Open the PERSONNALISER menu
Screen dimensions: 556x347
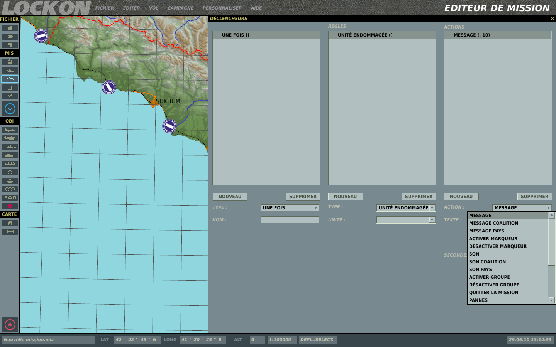(222, 8)
